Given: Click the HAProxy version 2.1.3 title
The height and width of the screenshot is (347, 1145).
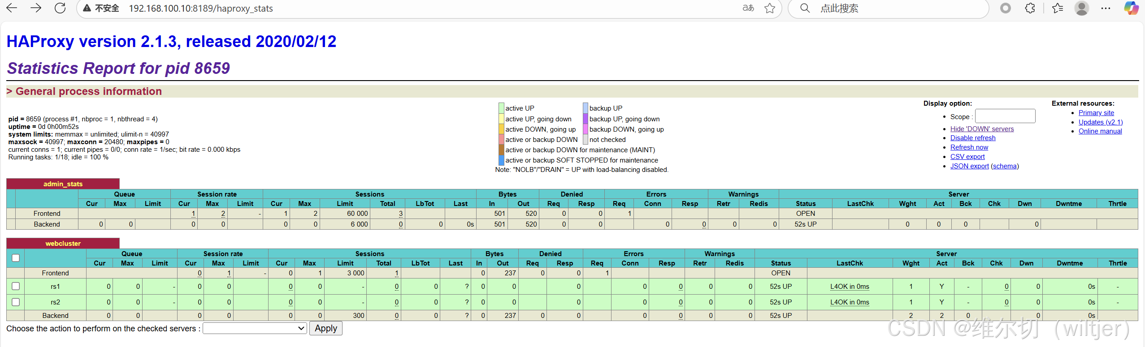Looking at the screenshot, I should pos(171,42).
